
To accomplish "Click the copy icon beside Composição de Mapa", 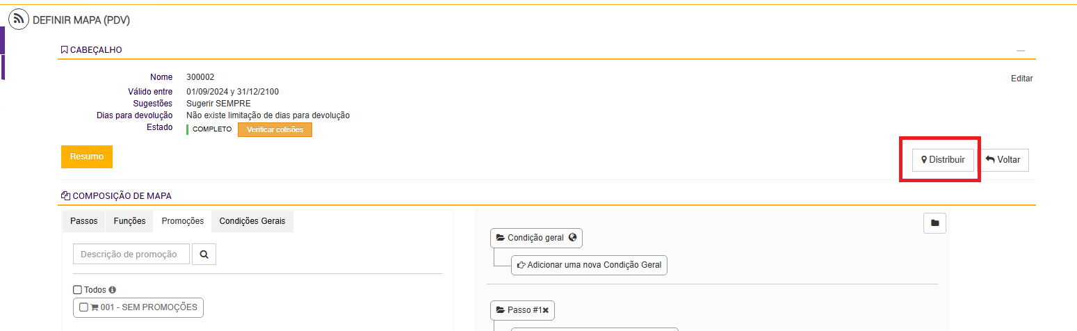I will [x=65, y=196].
